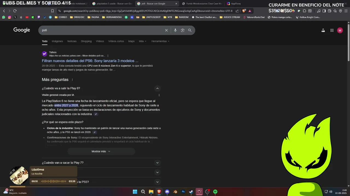Open Twitch bookmark icon

click(x=39, y=17)
